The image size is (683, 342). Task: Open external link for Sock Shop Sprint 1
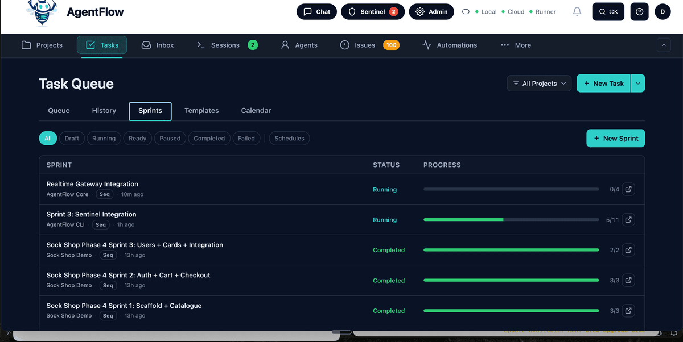628,311
